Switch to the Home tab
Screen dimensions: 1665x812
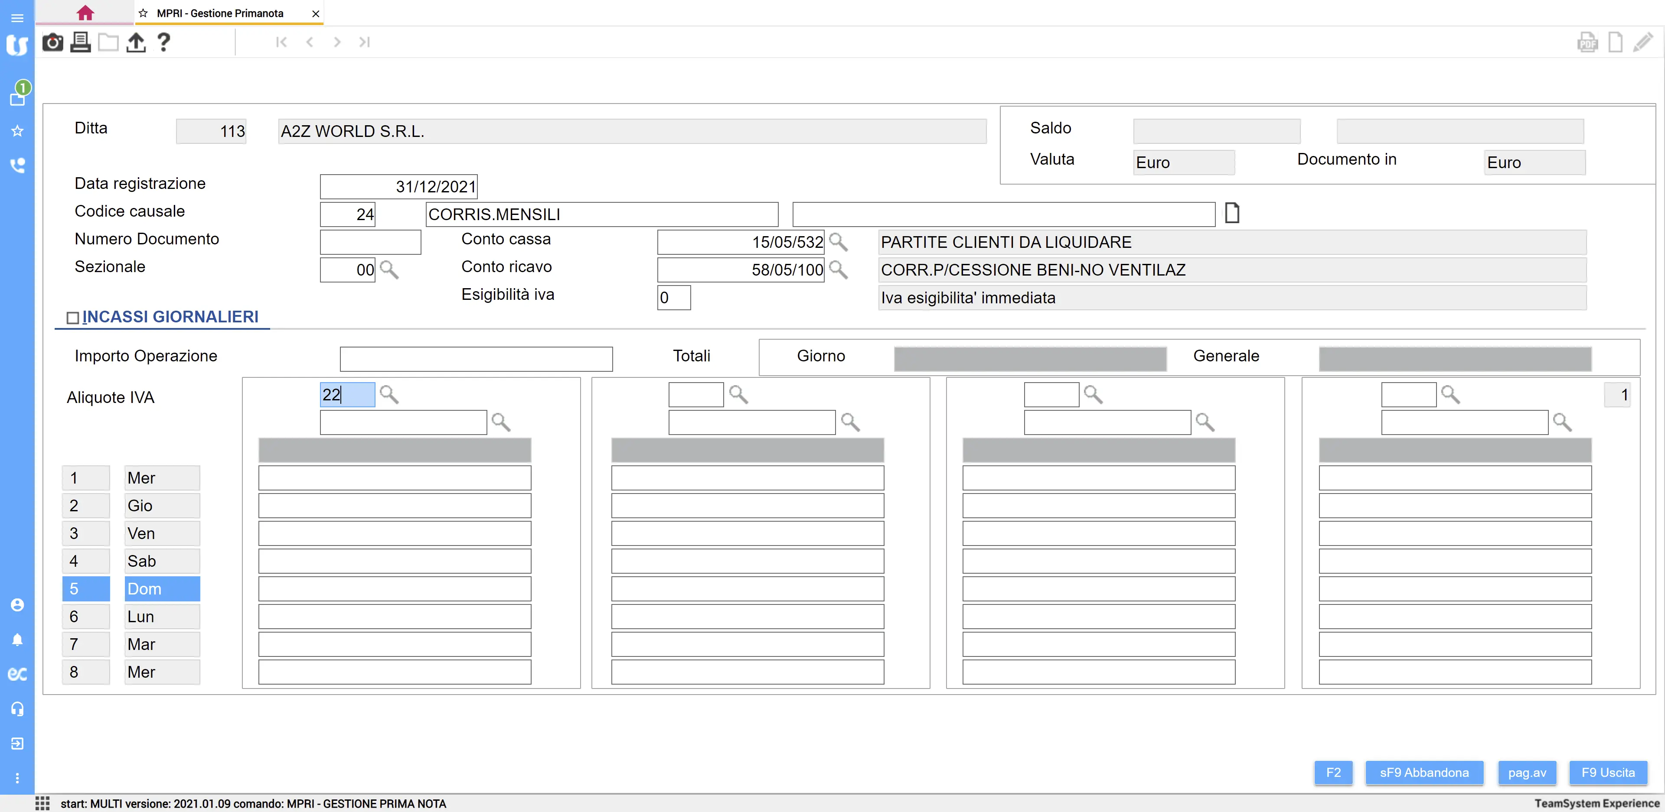pyautogui.click(x=85, y=13)
